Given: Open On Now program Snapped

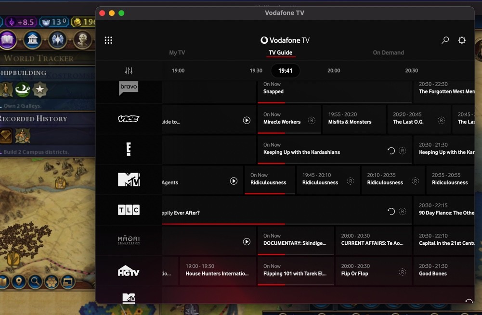Looking at the screenshot, I should 335,91.
